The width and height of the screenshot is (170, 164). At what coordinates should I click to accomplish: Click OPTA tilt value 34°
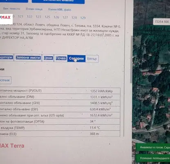click(x=93, y=121)
